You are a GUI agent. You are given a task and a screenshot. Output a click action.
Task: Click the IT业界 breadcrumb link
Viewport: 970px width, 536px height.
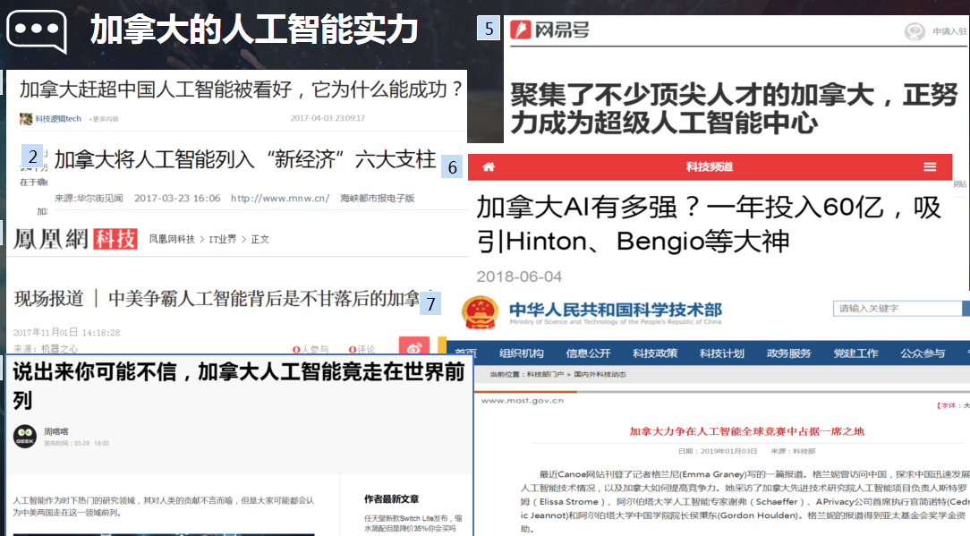pyautogui.click(x=223, y=239)
